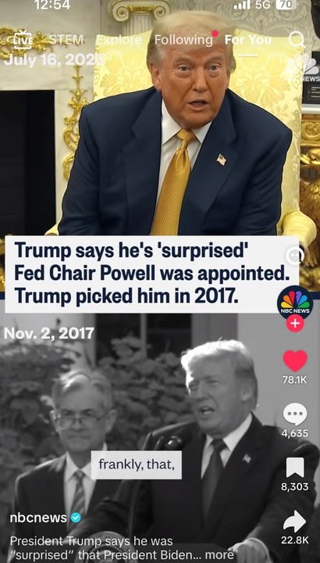
Task: Open comments via the speech bubble icon
Action: coord(294,414)
